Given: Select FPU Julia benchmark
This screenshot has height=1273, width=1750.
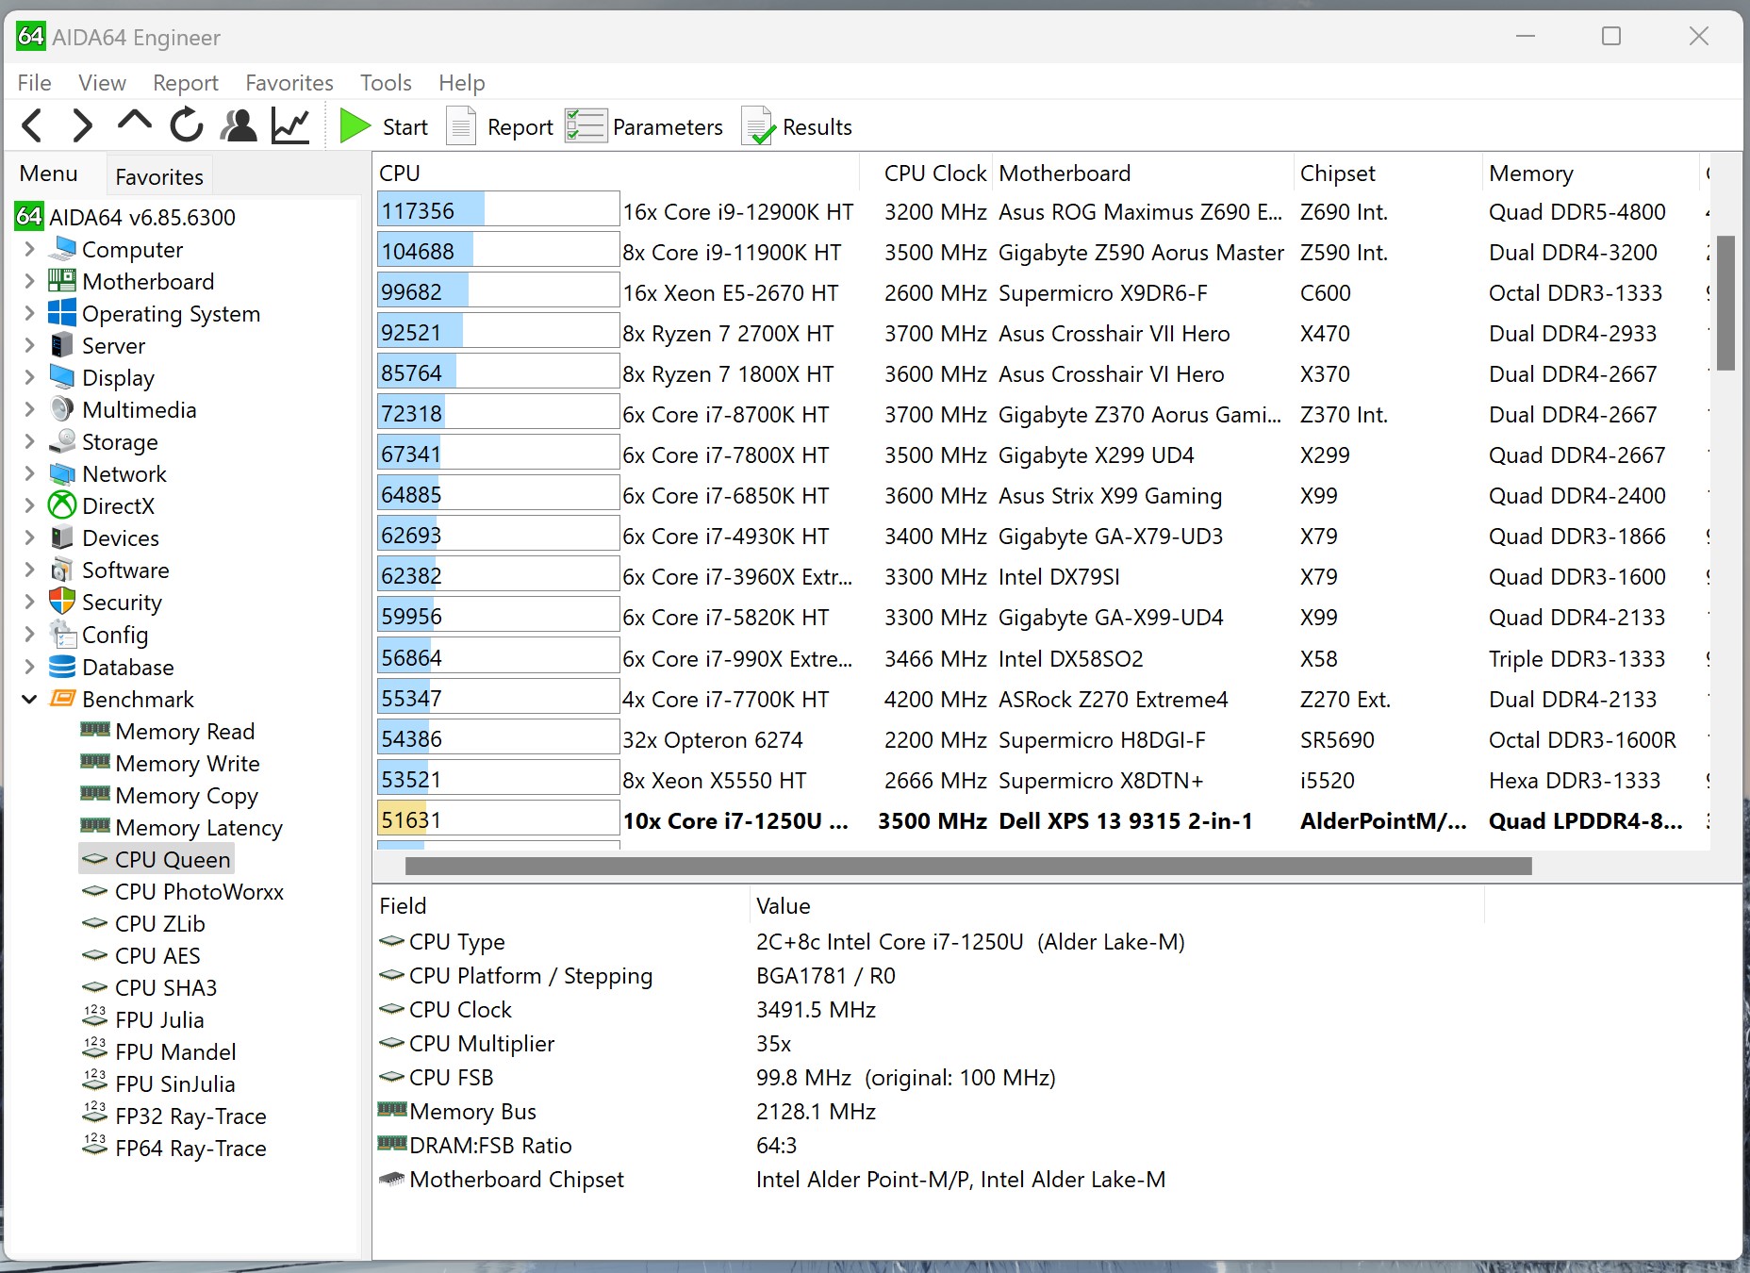Looking at the screenshot, I should point(159,1019).
